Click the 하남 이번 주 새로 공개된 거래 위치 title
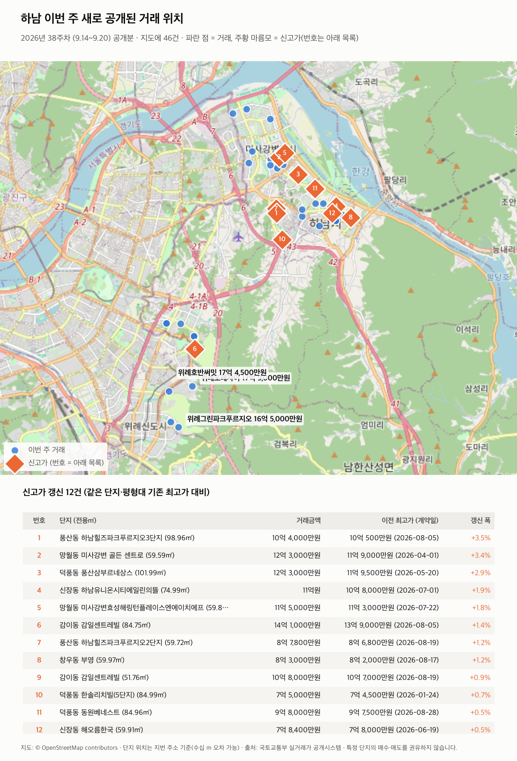The height and width of the screenshot is (761, 517). (102, 19)
